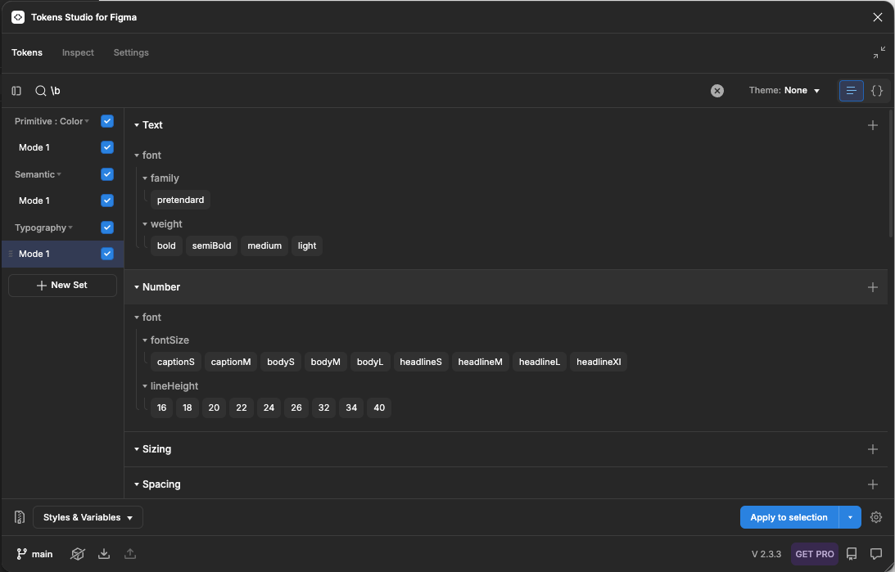
Task: Collapse the plugin window with the shrink icon
Action: point(879,52)
